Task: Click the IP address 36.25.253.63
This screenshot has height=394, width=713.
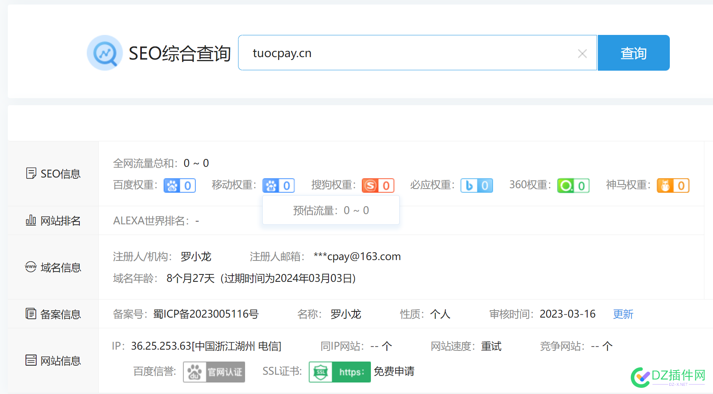Action: tap(161, 346)
